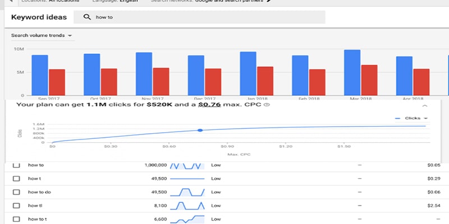Click the bid value $2.54
The image size is (449, 224).
coord(434,206)
